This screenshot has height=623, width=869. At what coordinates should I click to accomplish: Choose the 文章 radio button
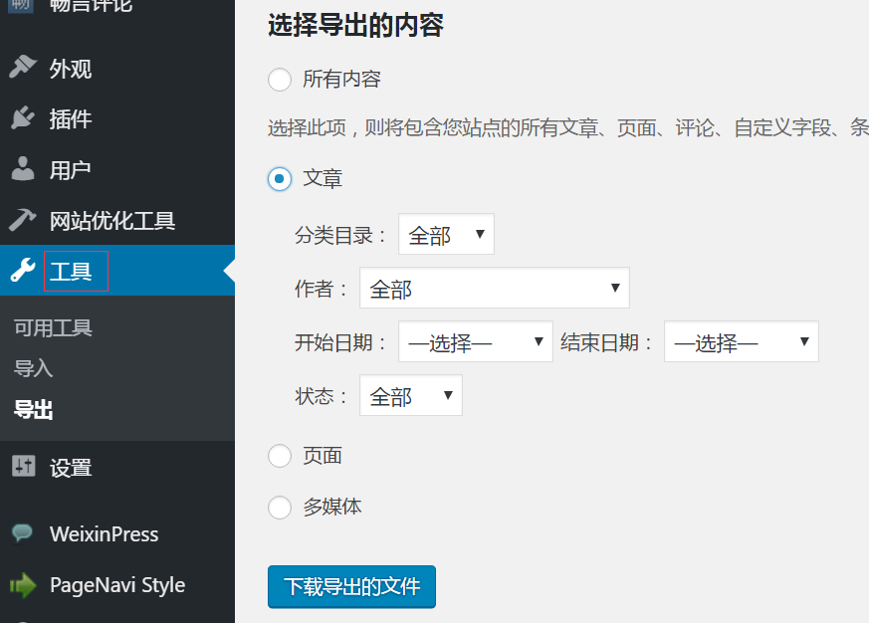coord(280,179)
